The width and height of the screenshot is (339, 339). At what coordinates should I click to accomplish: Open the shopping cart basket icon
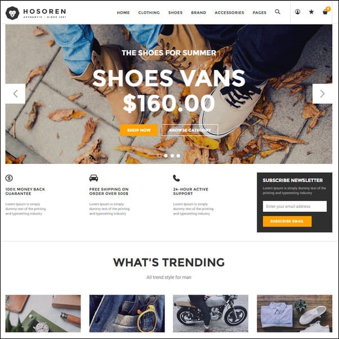pos(325,12)
